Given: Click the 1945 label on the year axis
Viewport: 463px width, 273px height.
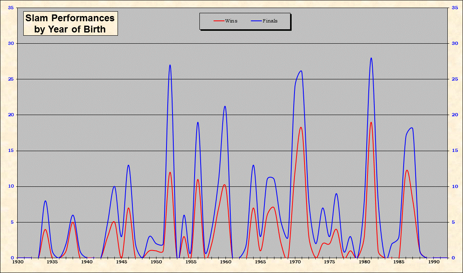Looking at the screenshot, I should coord(122,262).
